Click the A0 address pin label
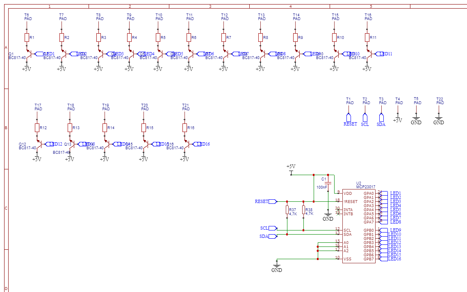This screenshot has height=292, width=467. tap(346, 242)
